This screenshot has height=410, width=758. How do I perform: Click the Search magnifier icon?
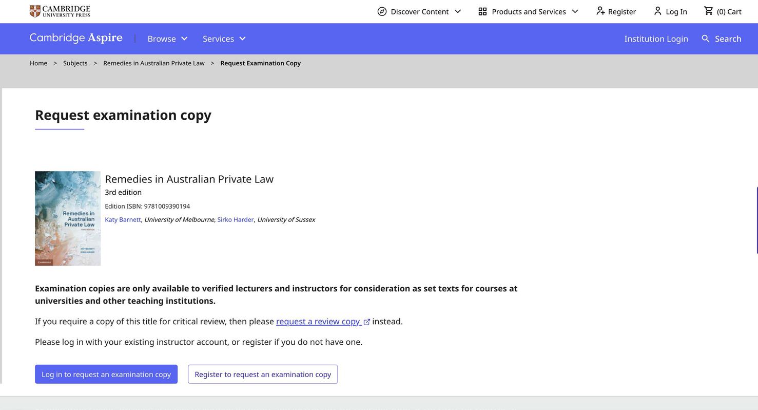pos(706,39)
